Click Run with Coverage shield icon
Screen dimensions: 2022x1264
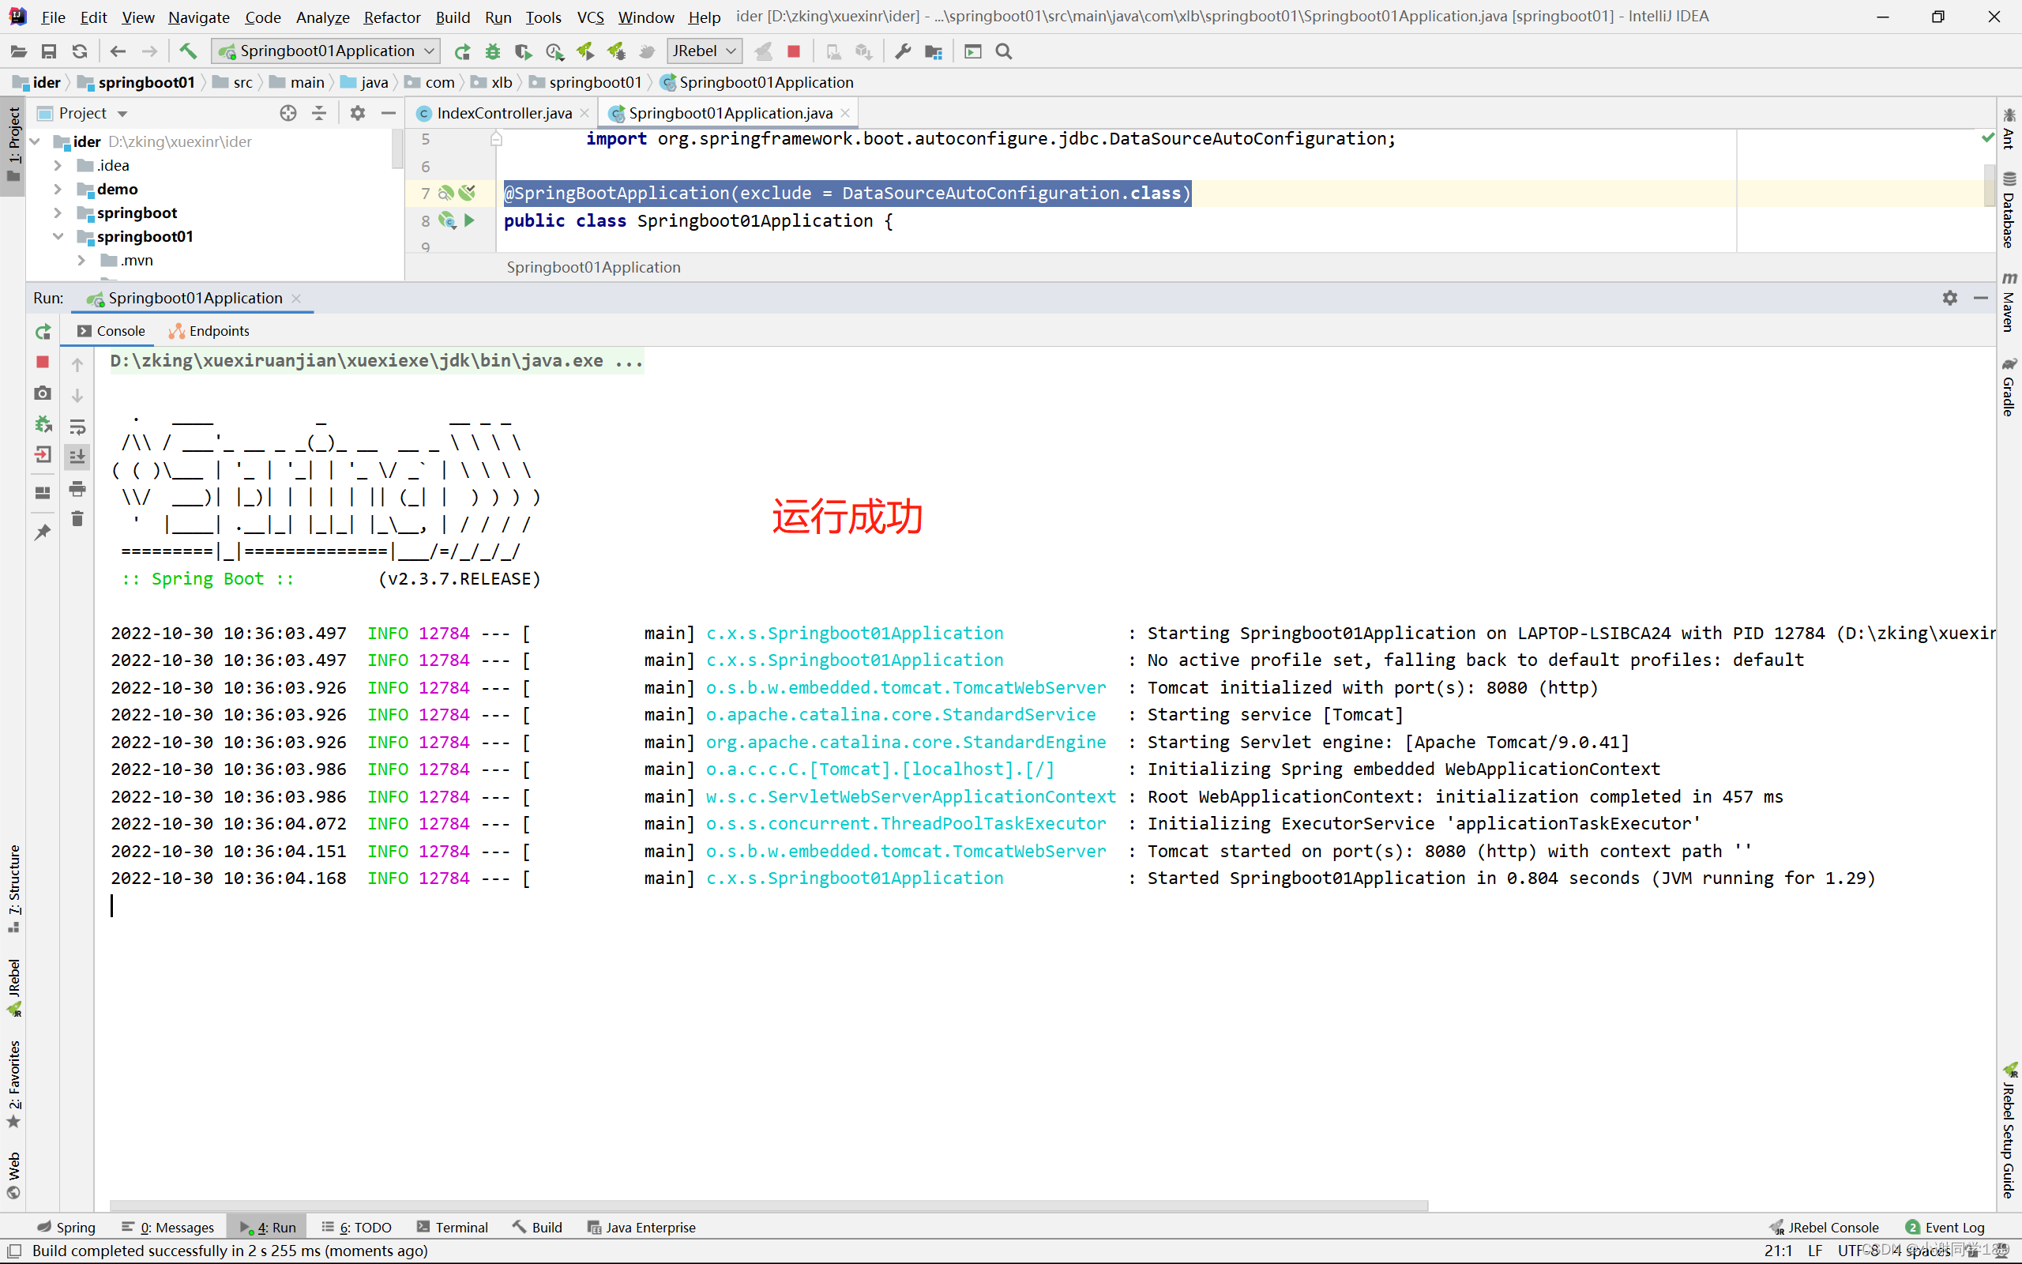click(x=524, y=52)
